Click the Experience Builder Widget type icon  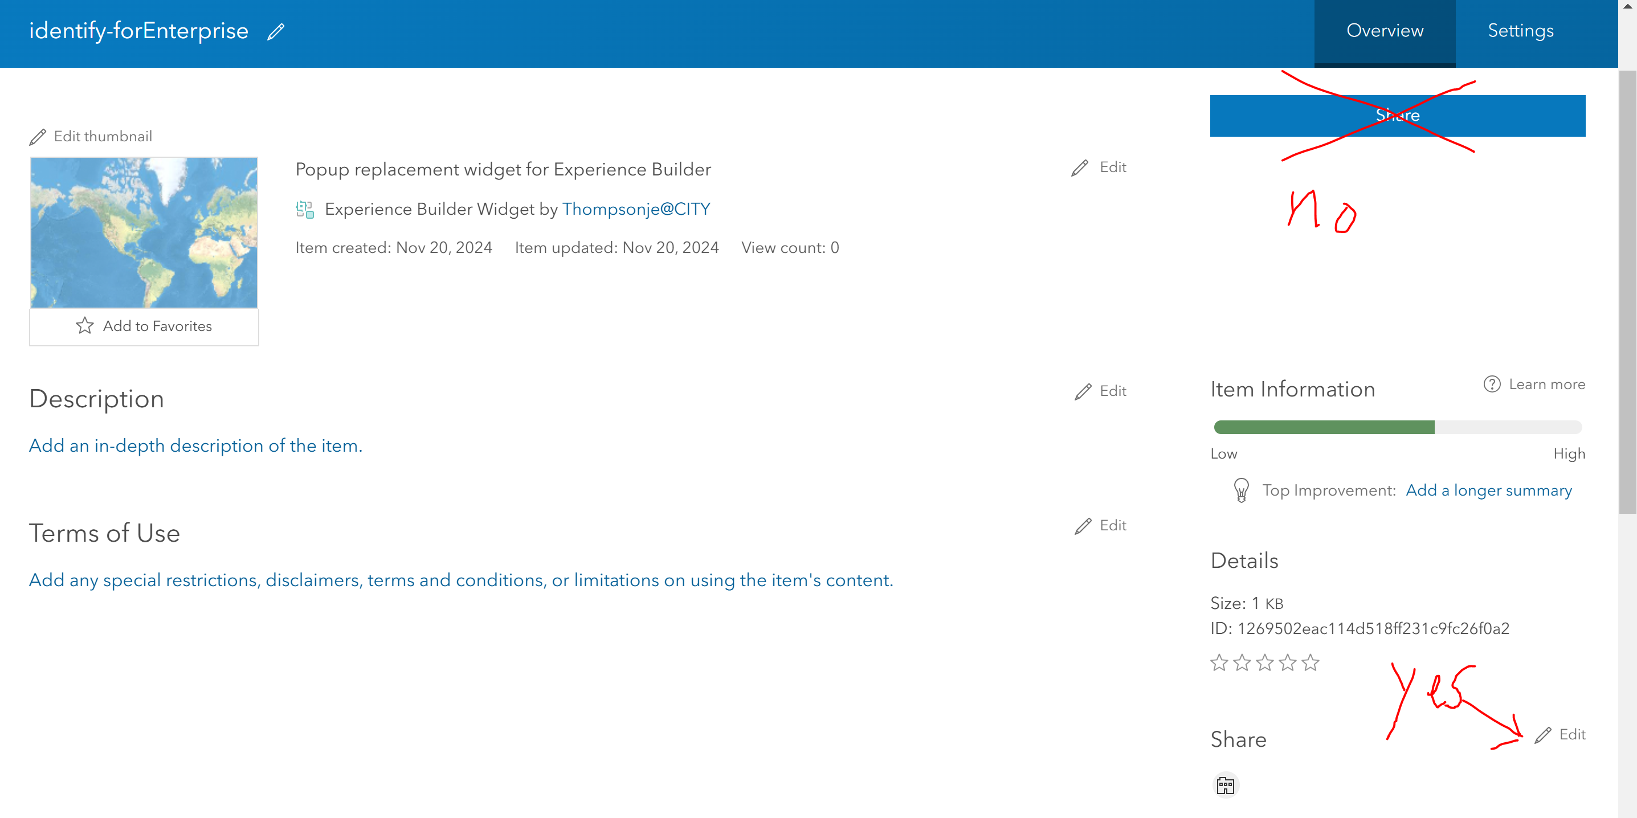(305, 209)
